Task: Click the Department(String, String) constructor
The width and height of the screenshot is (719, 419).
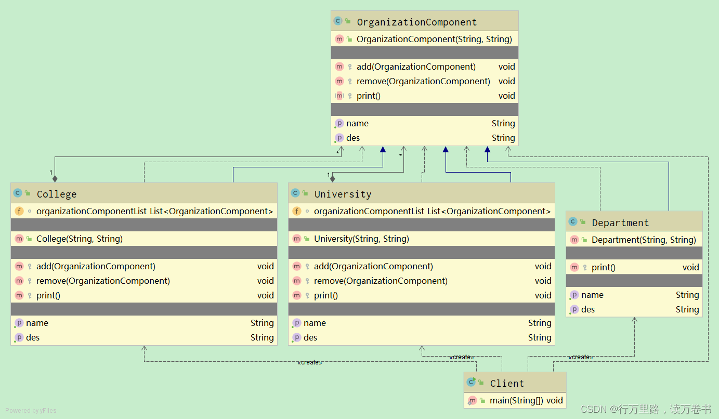Action: pyautogui.click(x=643, y=240)
